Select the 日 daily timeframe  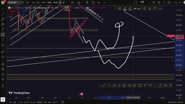(60, 3)
